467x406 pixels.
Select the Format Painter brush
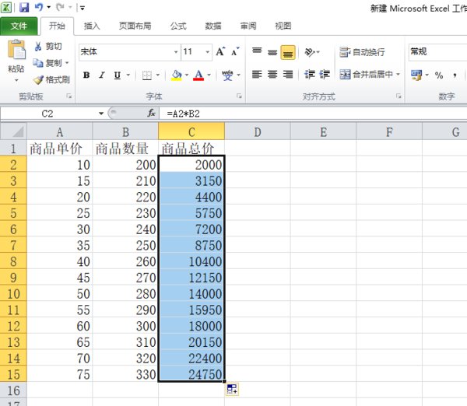pos(38,79)
